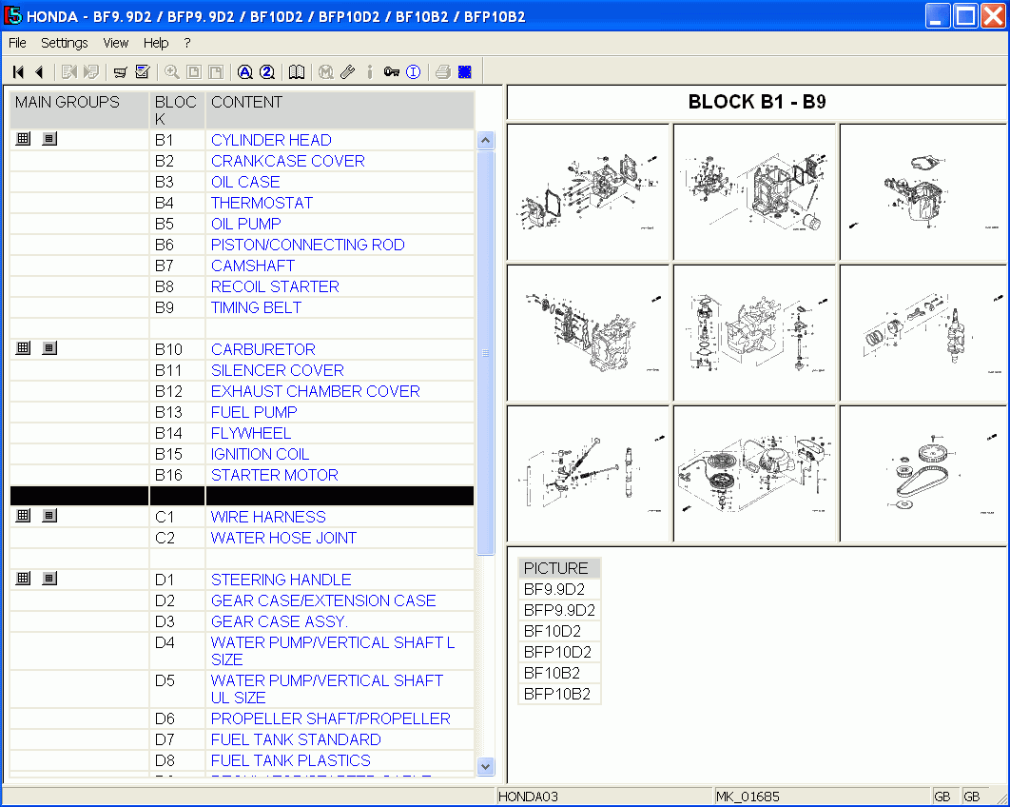Screen dimensions: 1010x807
Task: Click the wrench tool icon
Action: (x=348, y=72)
